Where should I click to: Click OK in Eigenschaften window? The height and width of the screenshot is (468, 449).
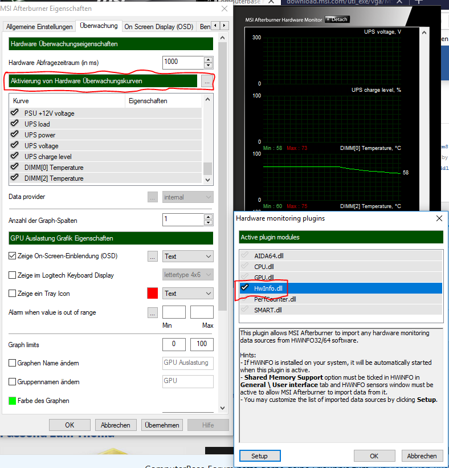click(70, 425)
